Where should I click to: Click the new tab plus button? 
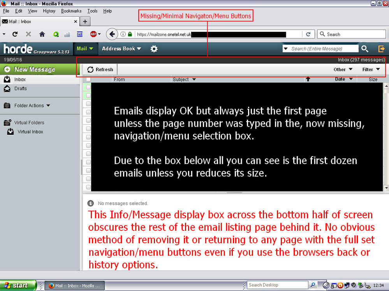pyautogui.click(x=85, y=21)
